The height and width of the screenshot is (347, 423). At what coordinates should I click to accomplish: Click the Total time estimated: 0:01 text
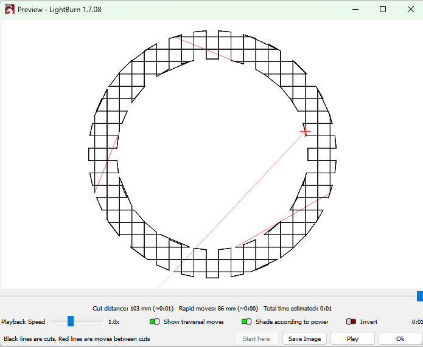coord(298,309)
